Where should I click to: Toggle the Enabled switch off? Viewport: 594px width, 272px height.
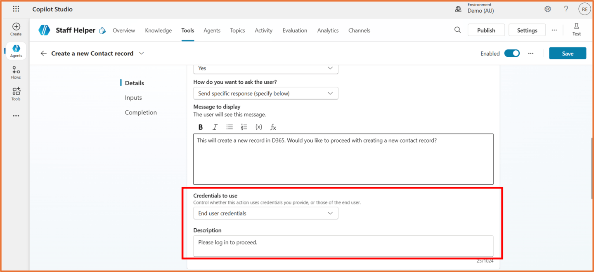(512, 54)
